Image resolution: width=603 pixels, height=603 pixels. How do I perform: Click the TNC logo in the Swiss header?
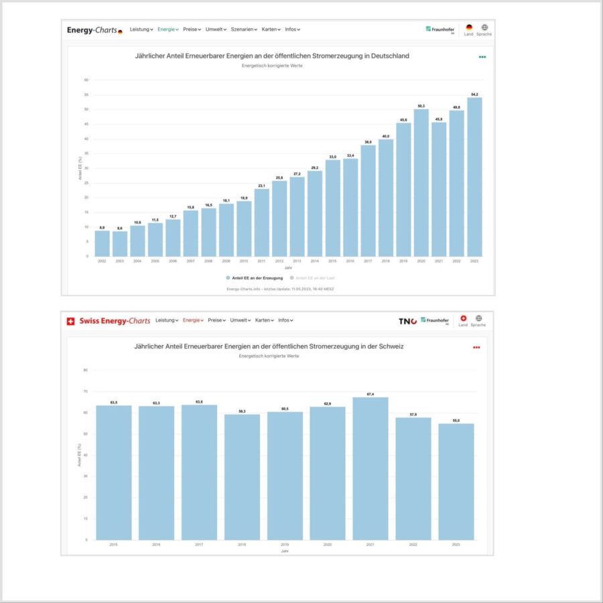pos(407,321)
